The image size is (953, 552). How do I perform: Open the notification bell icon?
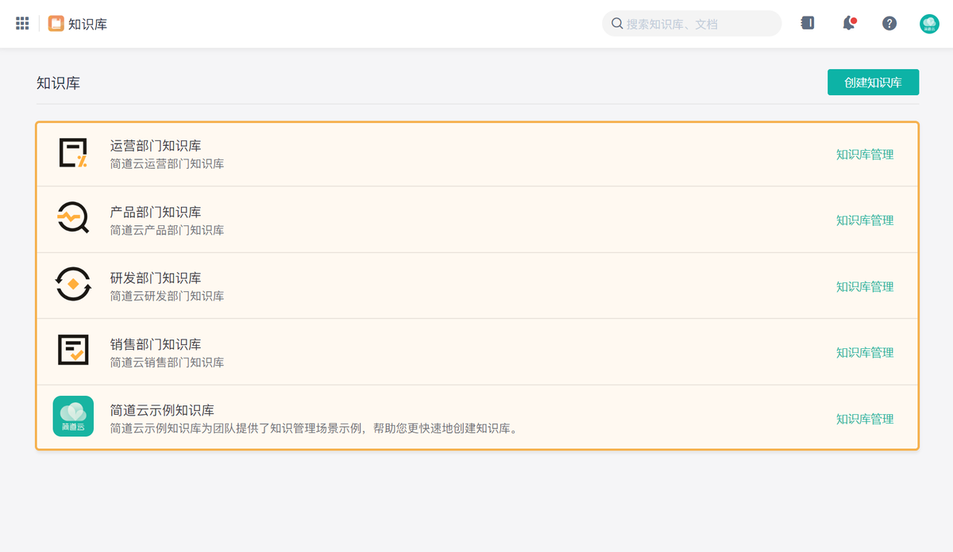tap(849, 23)
